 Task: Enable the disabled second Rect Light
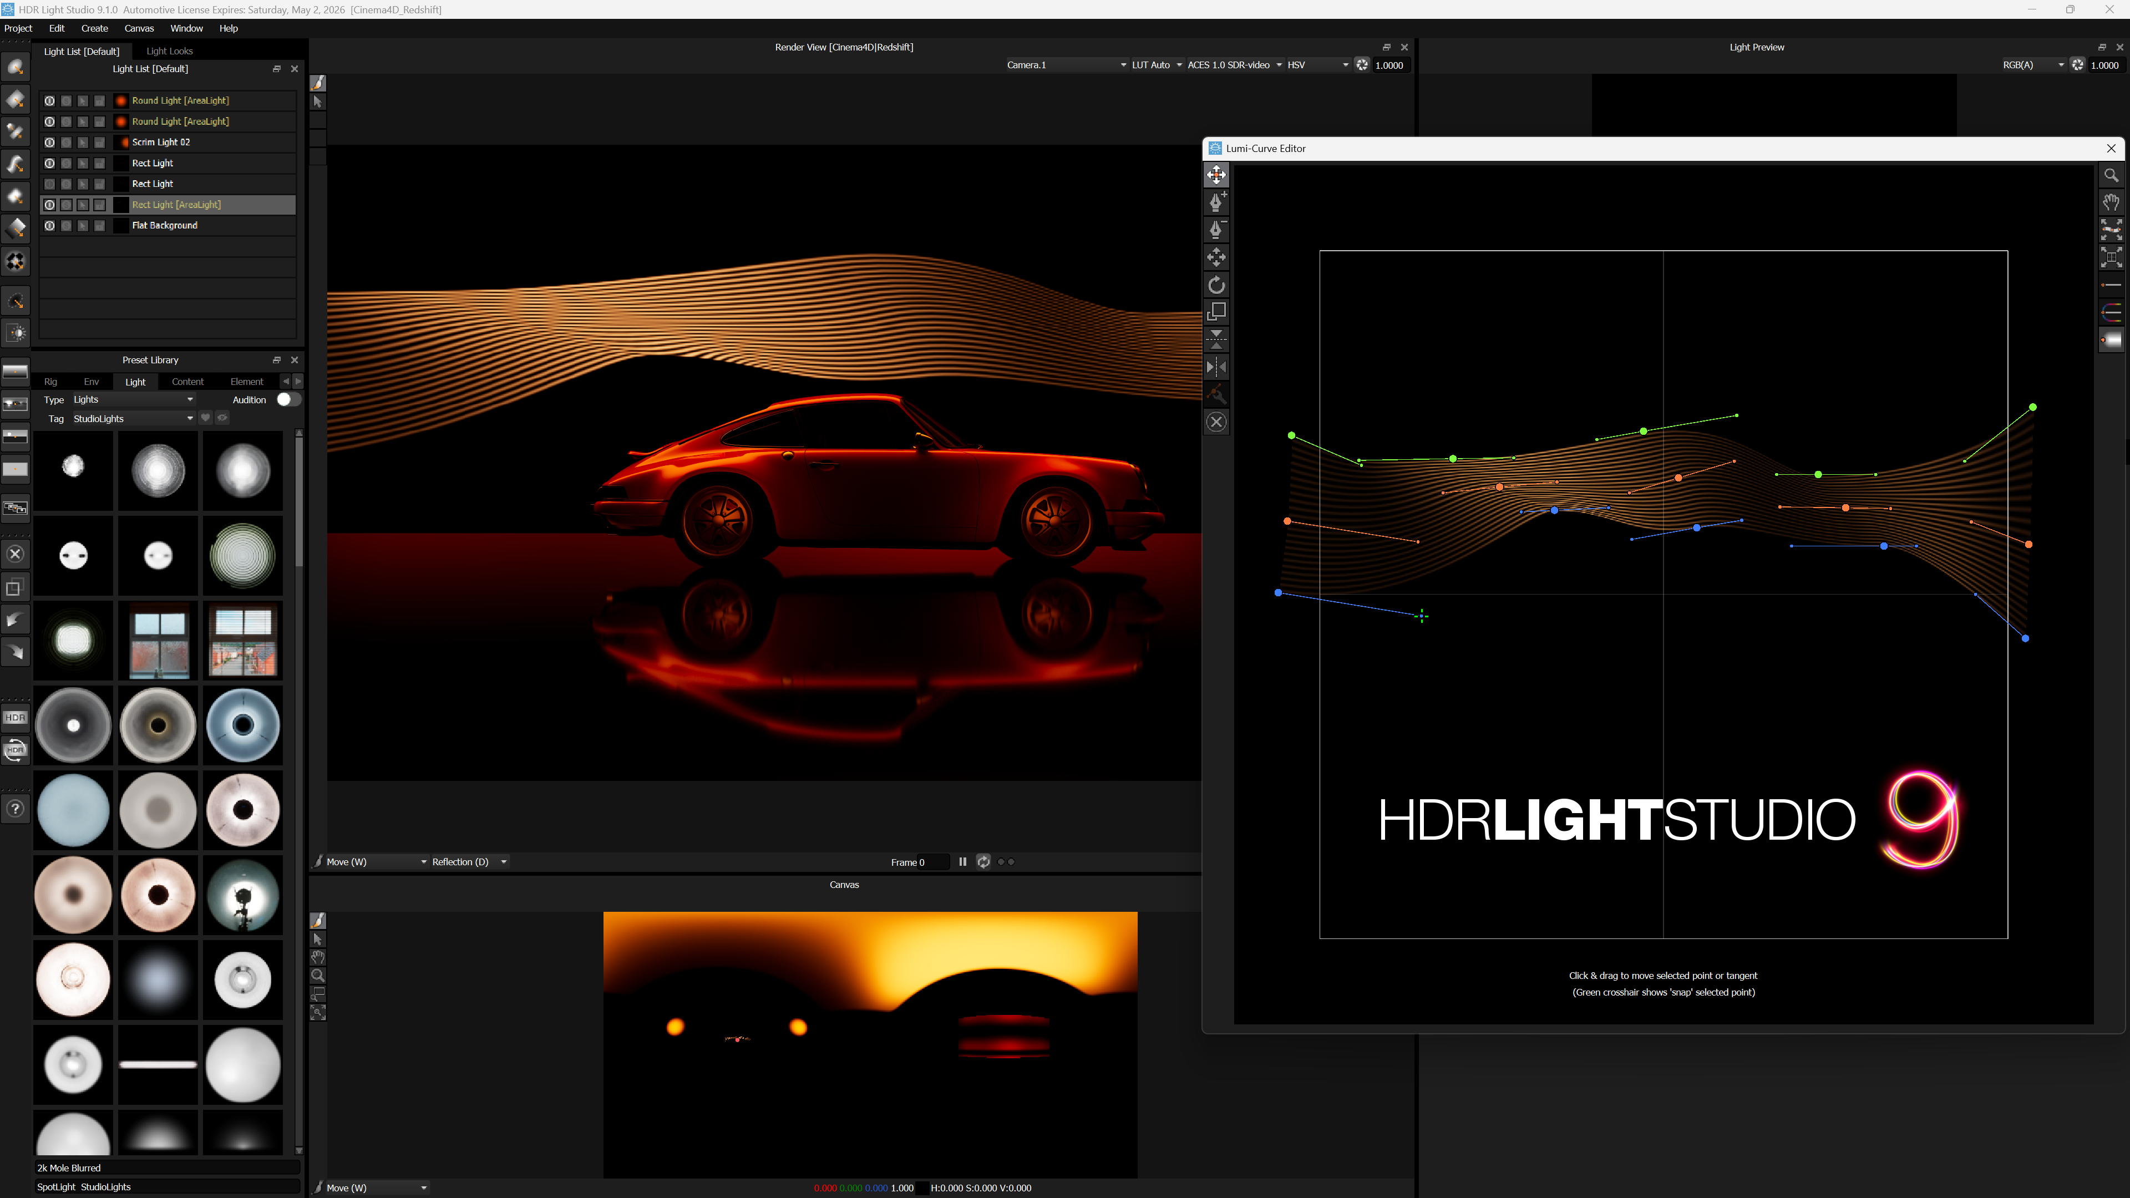click(49, 184)
